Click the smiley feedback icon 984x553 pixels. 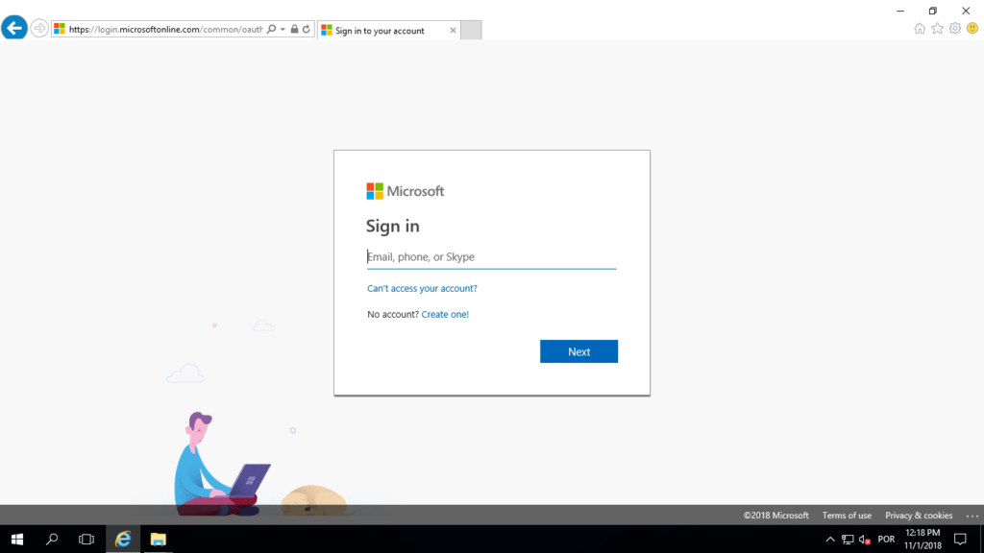(972, 29)
